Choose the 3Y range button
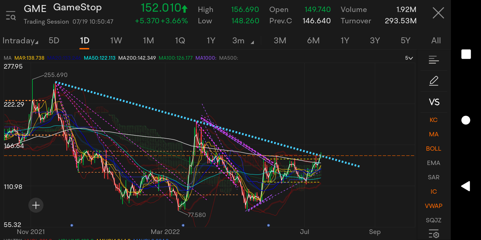Viewport: 481px width, 240px height. tap(375, 41)
